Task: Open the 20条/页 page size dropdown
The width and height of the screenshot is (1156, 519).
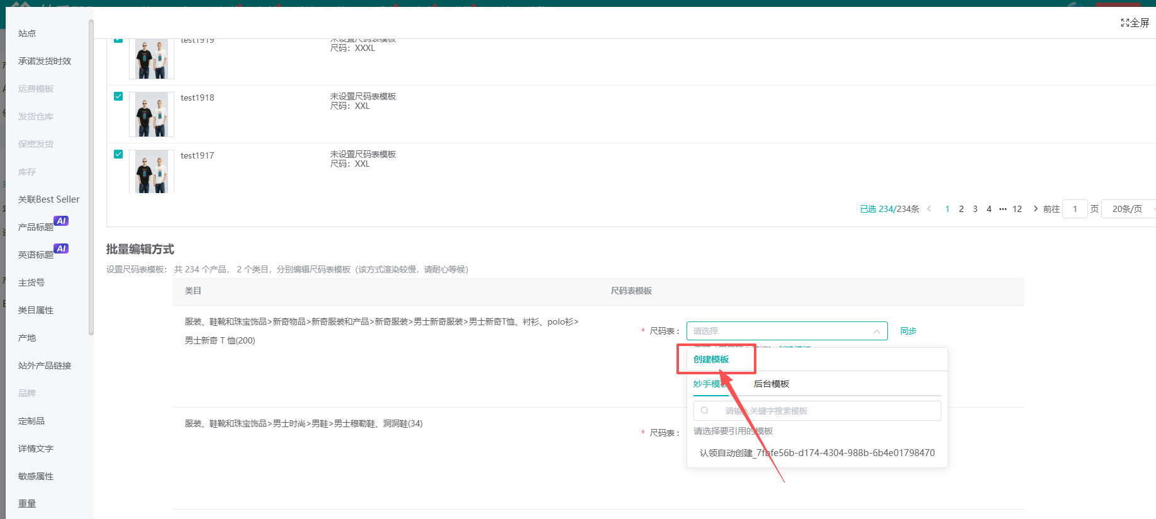Action: coord(1130,209)
